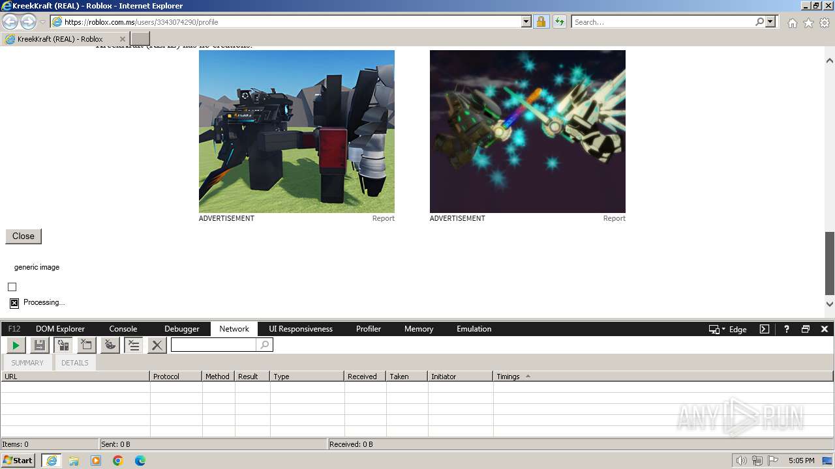Sort by the Taken column header
Screen dimensions: 835x469
407,377
